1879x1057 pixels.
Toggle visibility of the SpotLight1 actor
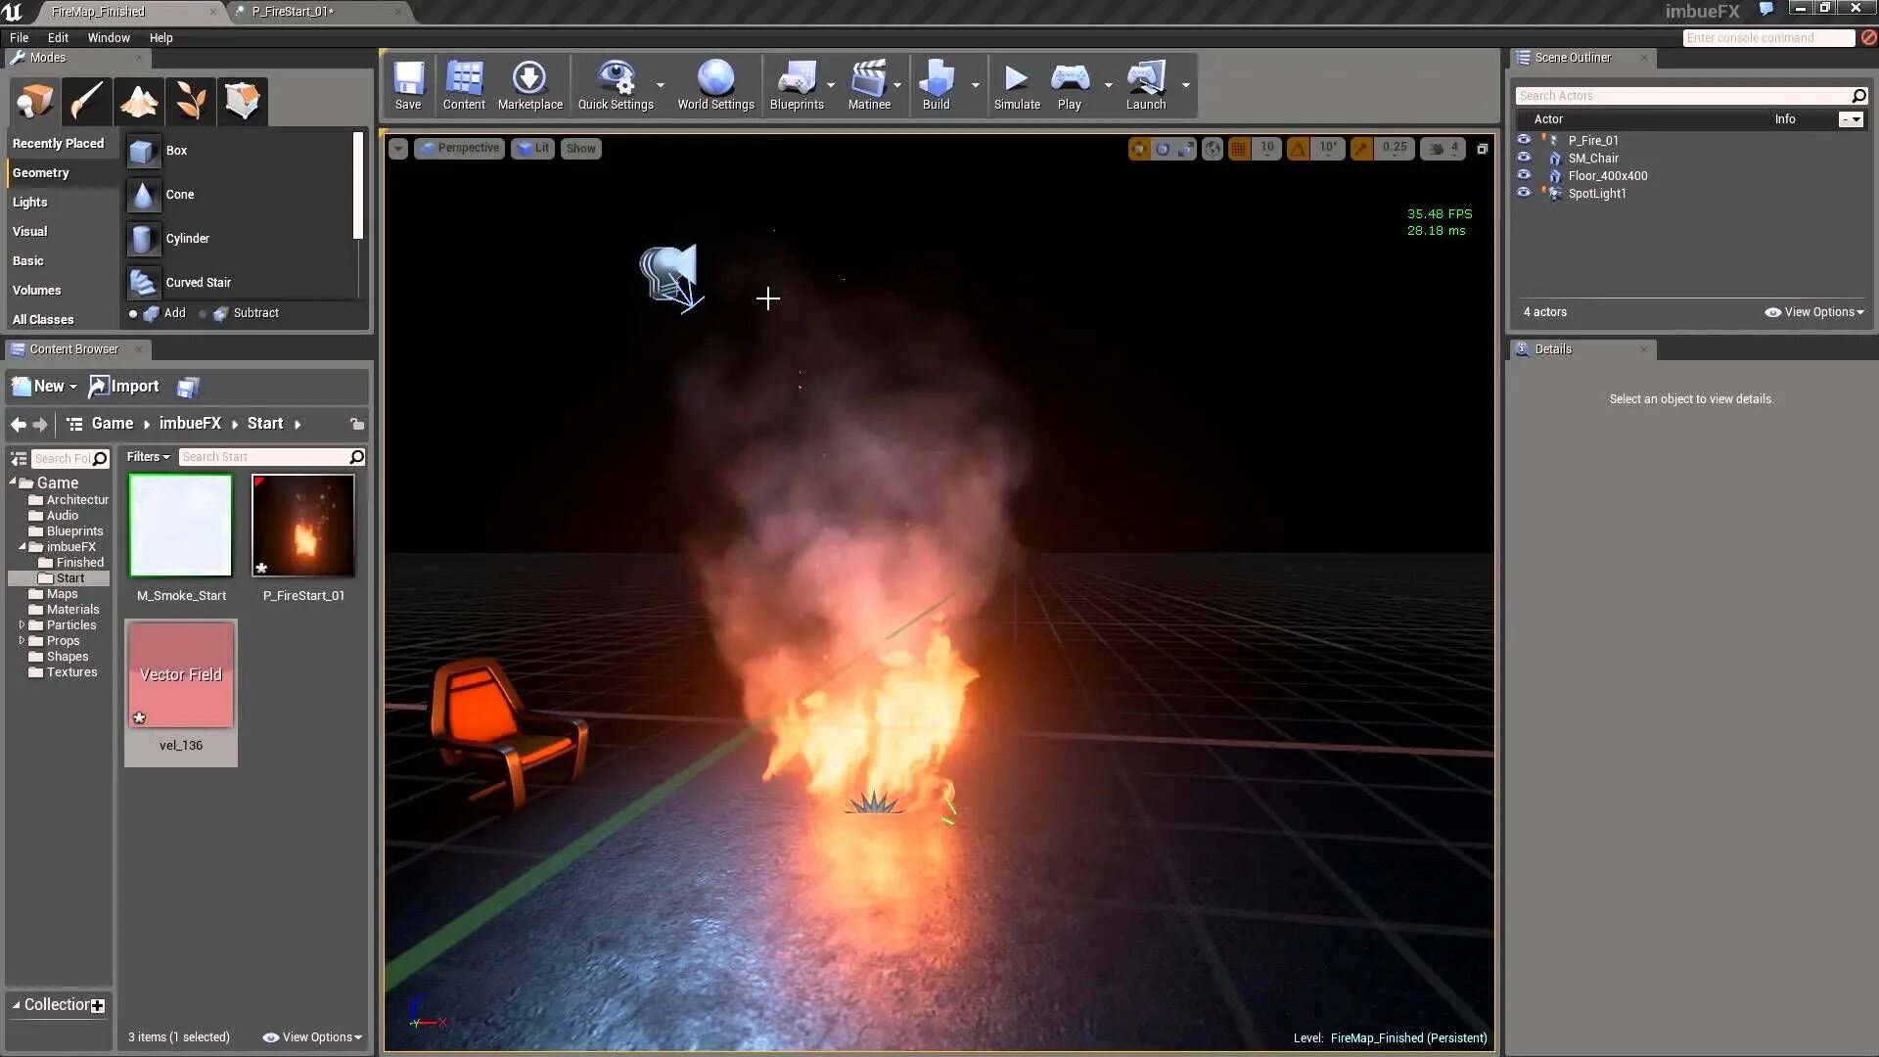pos(1524,193)
